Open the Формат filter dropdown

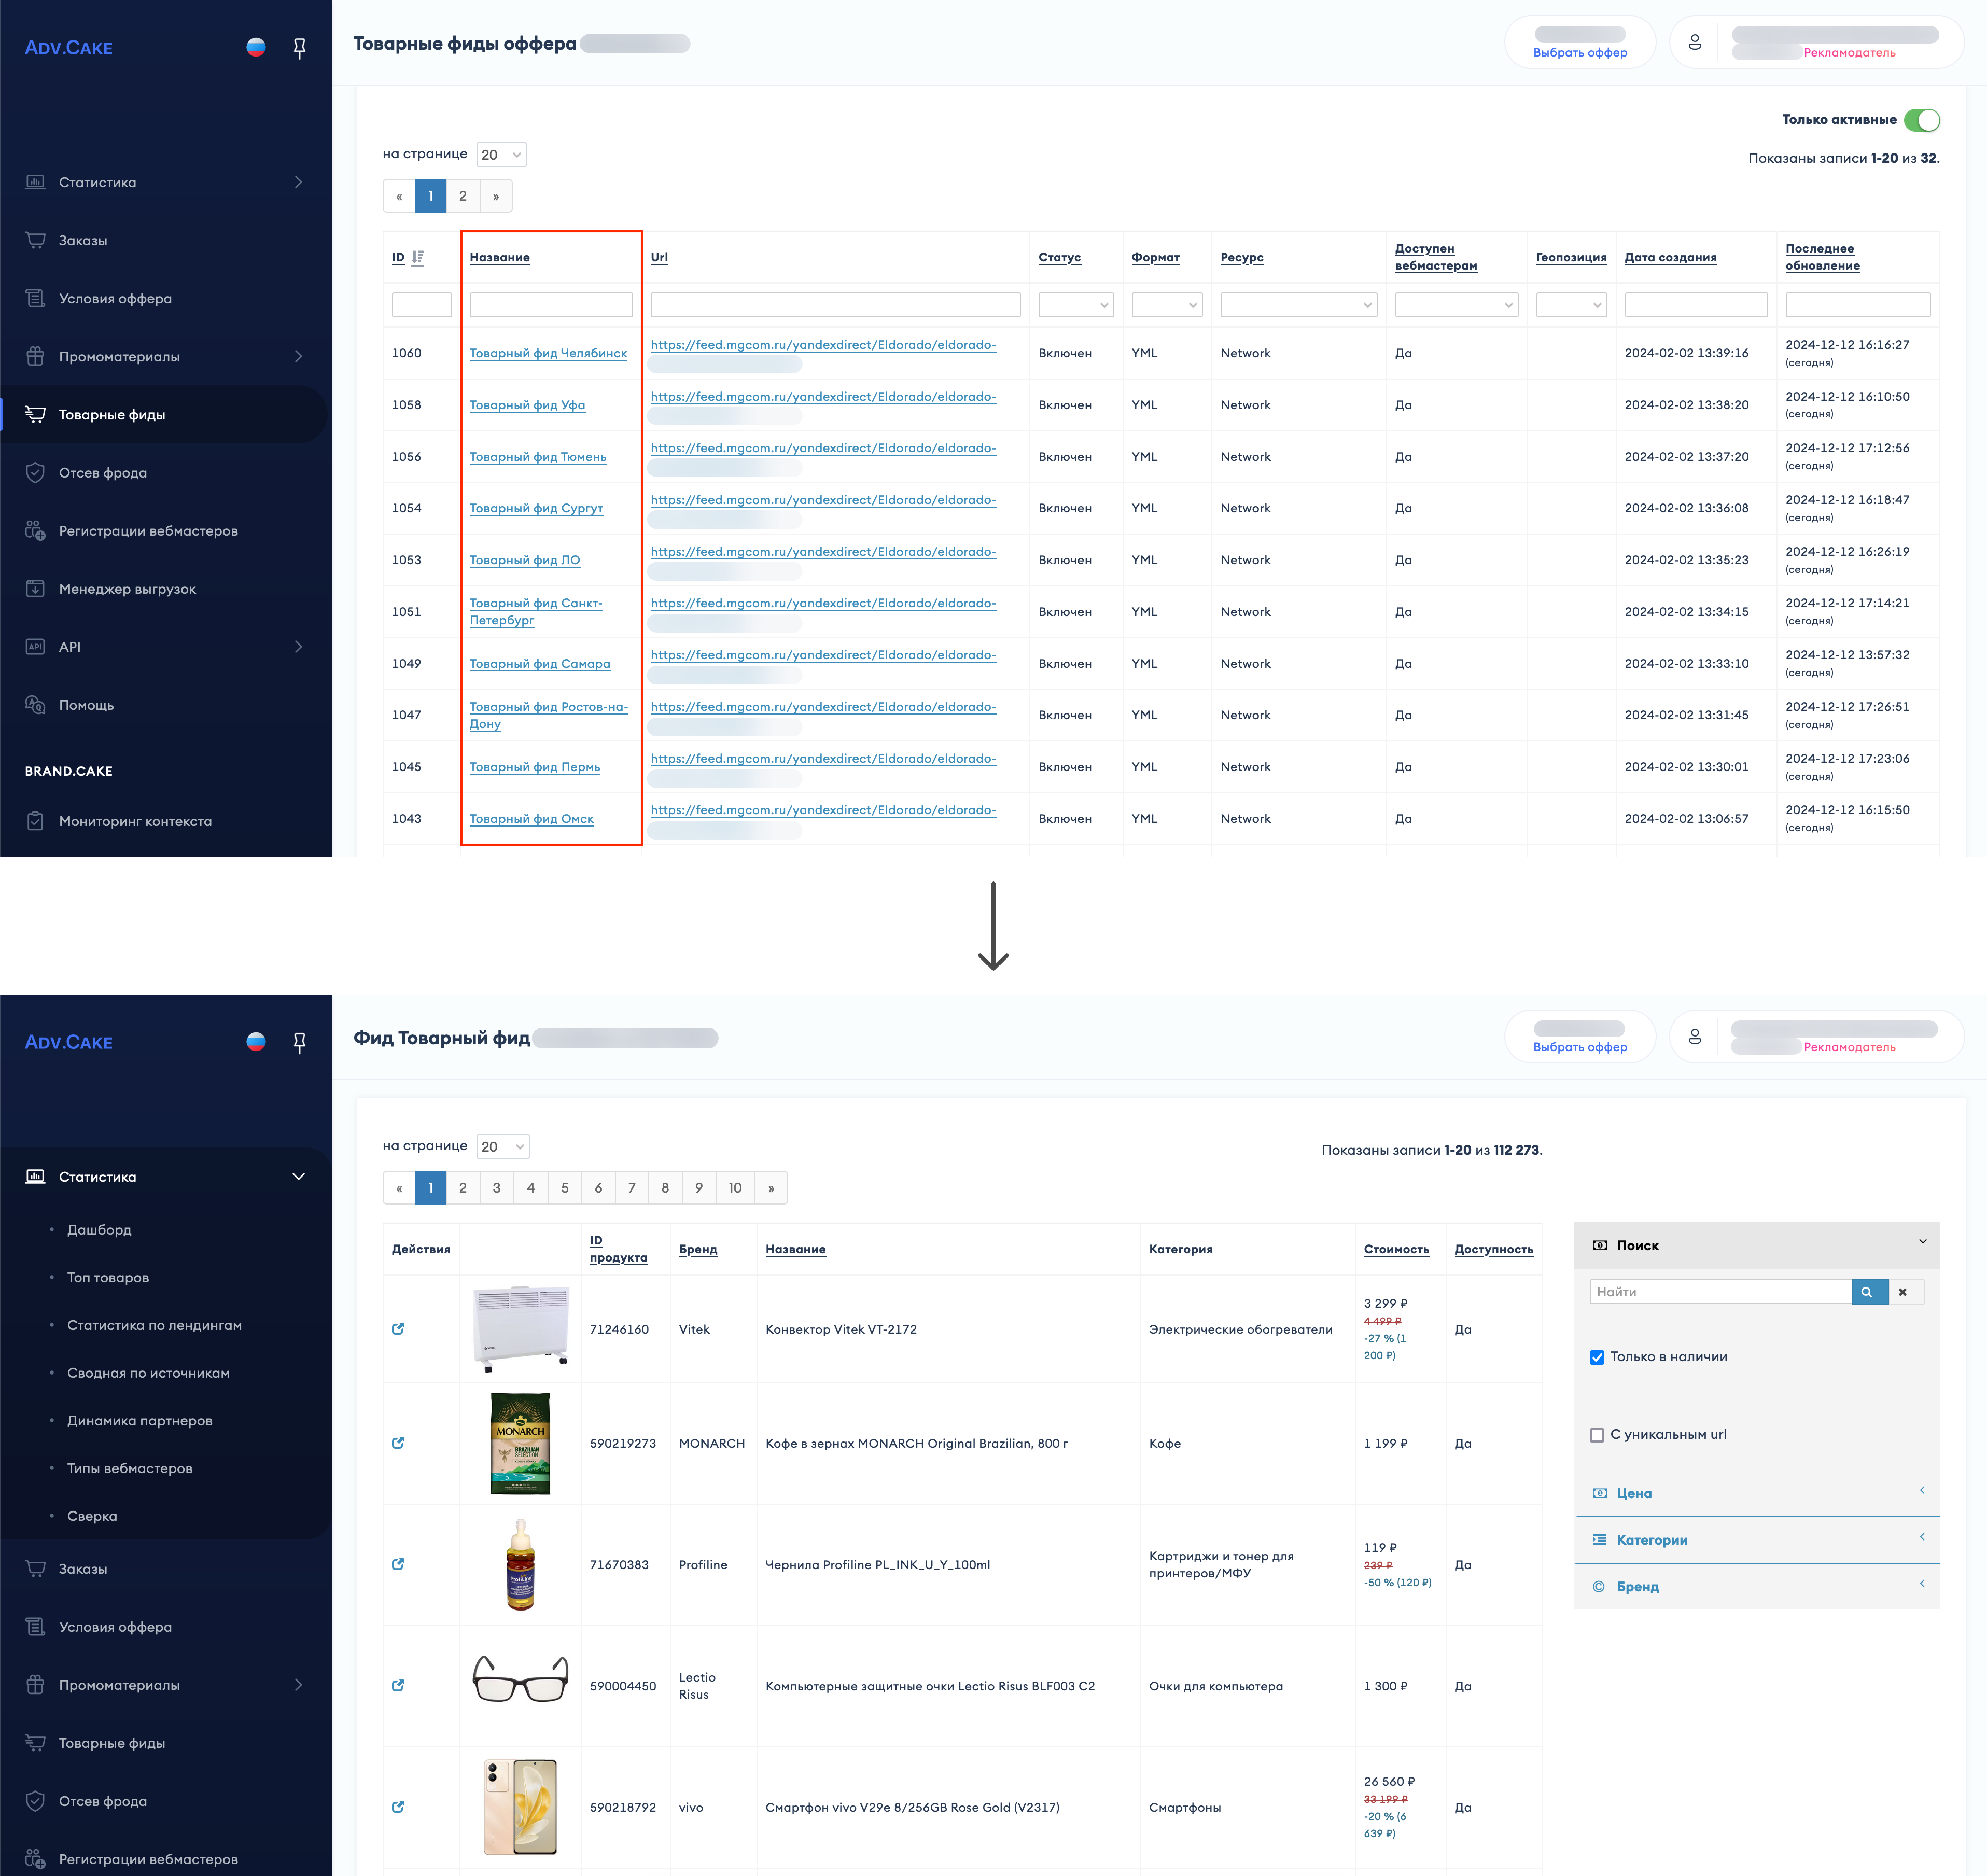[x=1167, y=305]
